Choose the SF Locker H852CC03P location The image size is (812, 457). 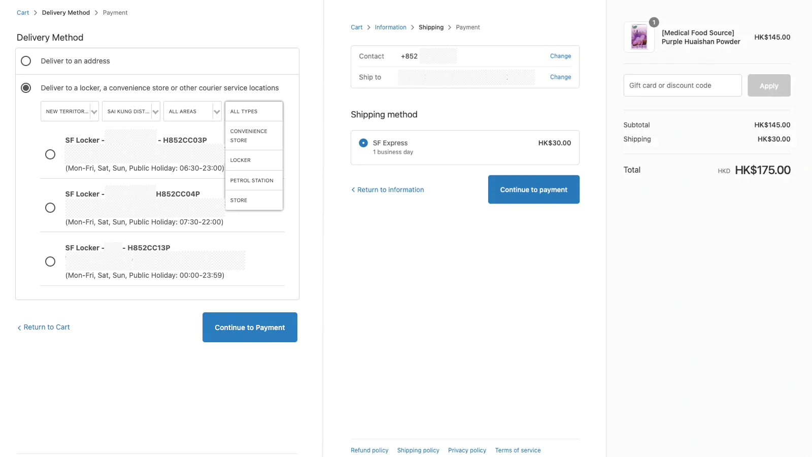50,154
